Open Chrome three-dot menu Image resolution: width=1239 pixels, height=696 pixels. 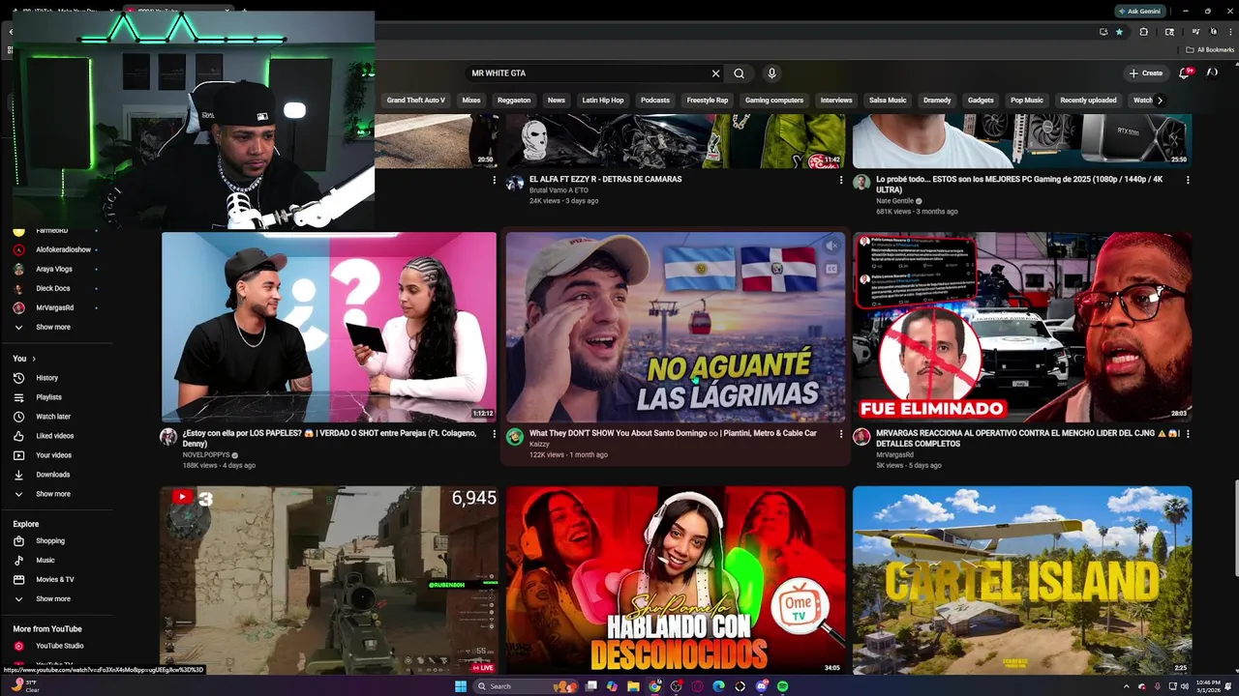coord(1229,32)
